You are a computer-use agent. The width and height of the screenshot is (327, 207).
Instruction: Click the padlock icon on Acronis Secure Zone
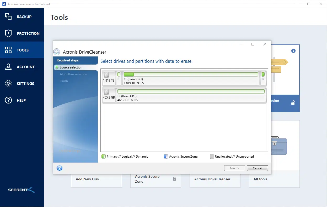(174, 179)
